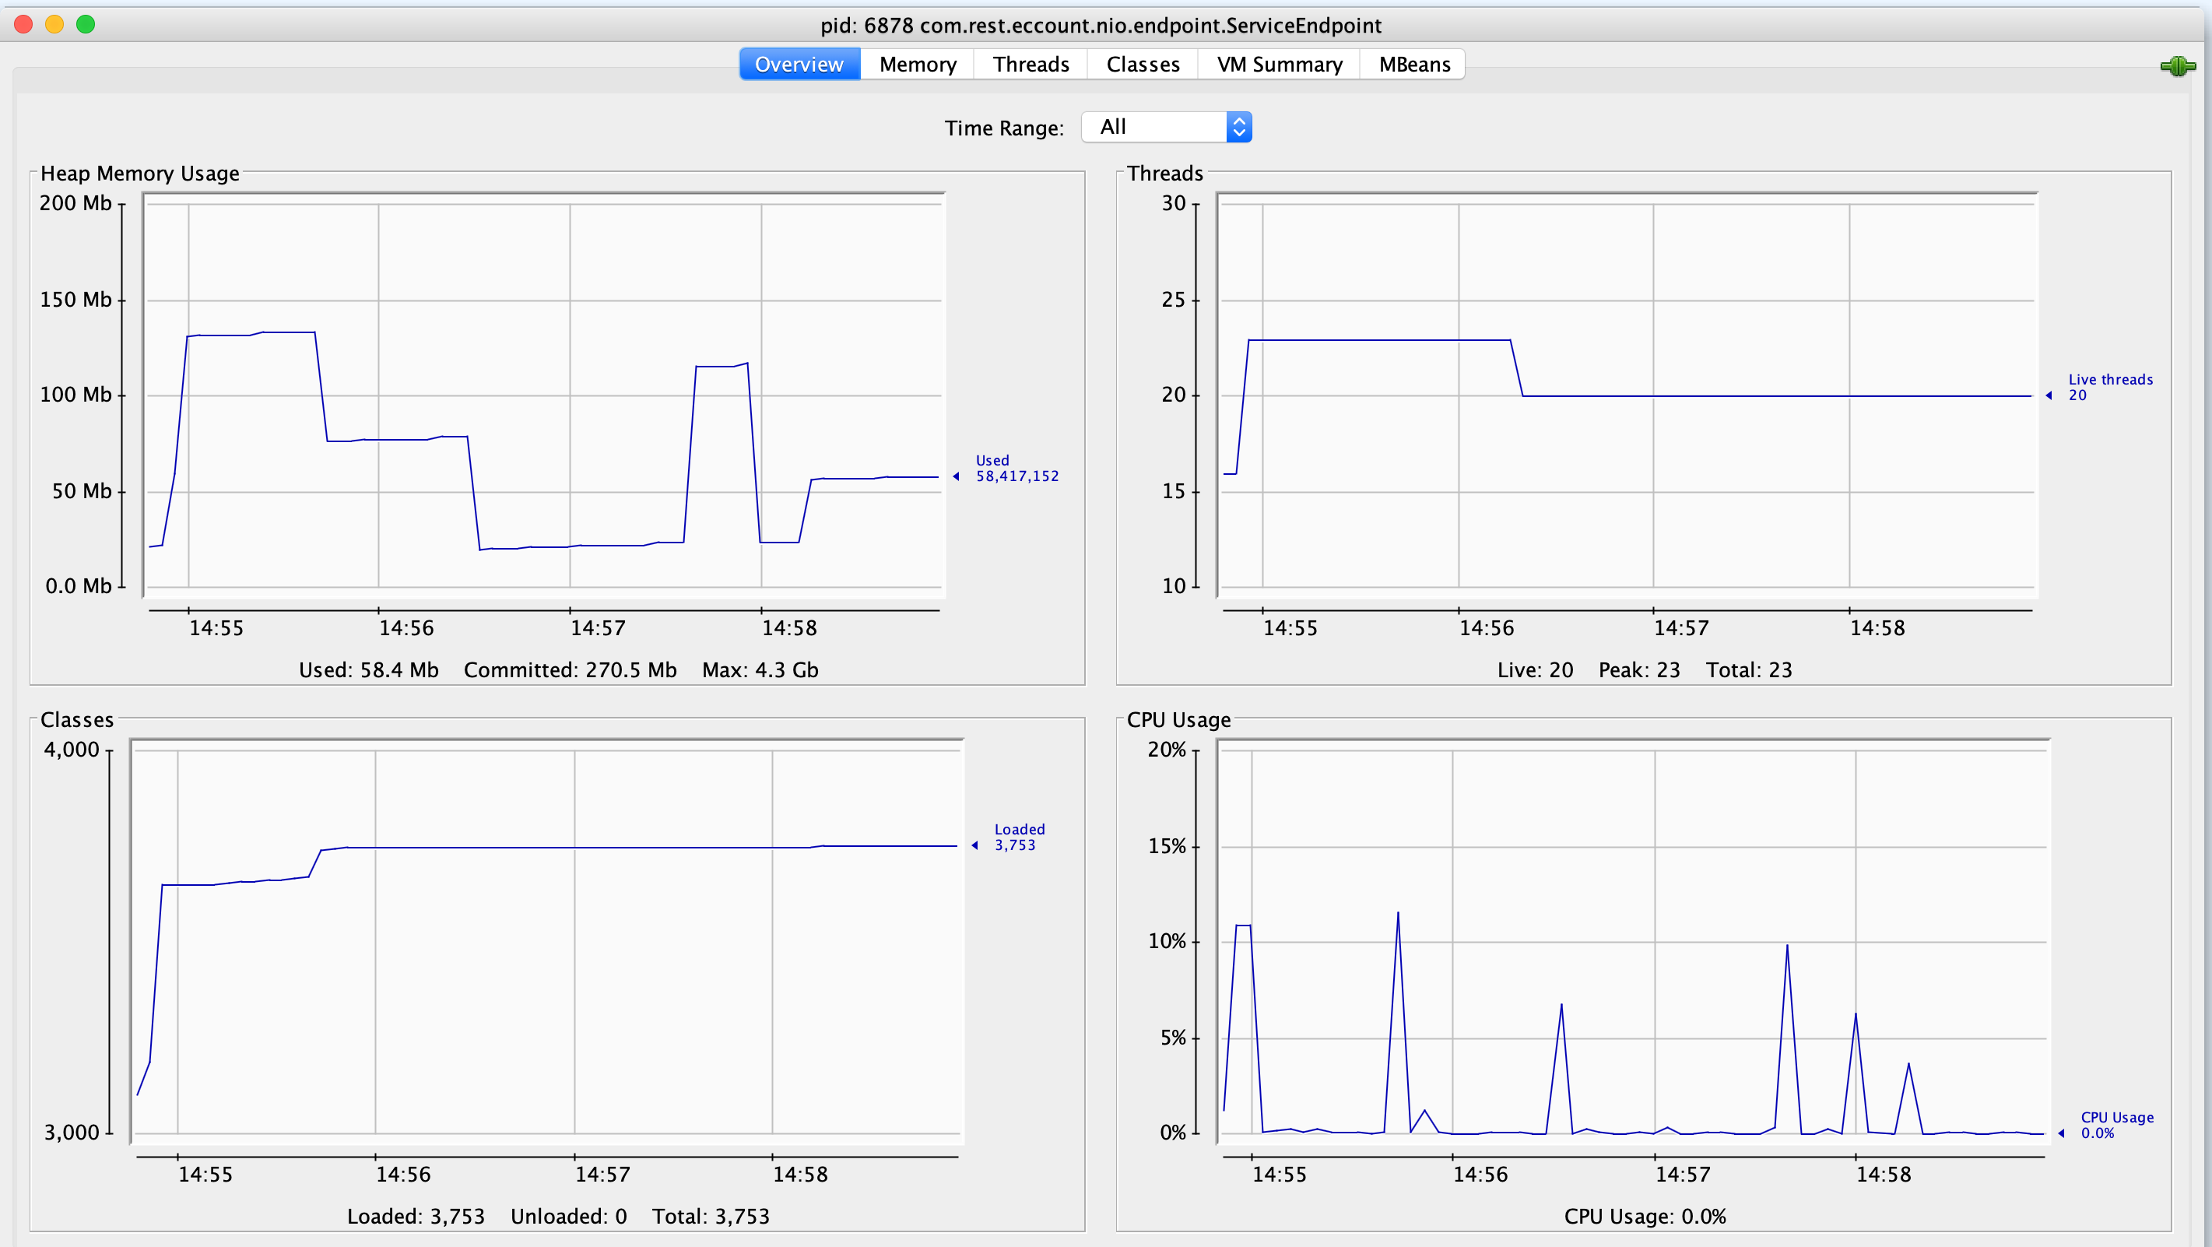Switch to the Memory tab
The height and width of the screenshot is (1247, 2212).
917,65
